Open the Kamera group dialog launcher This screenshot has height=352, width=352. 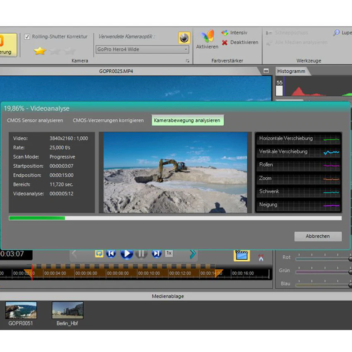tap(188, 61)
